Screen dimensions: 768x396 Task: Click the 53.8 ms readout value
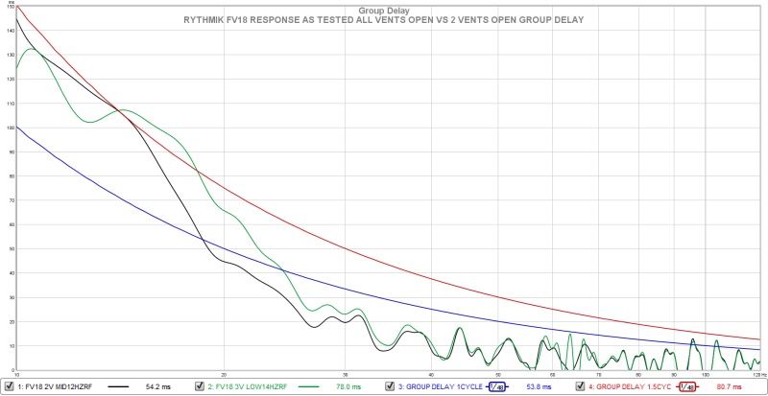pos(536,386)
